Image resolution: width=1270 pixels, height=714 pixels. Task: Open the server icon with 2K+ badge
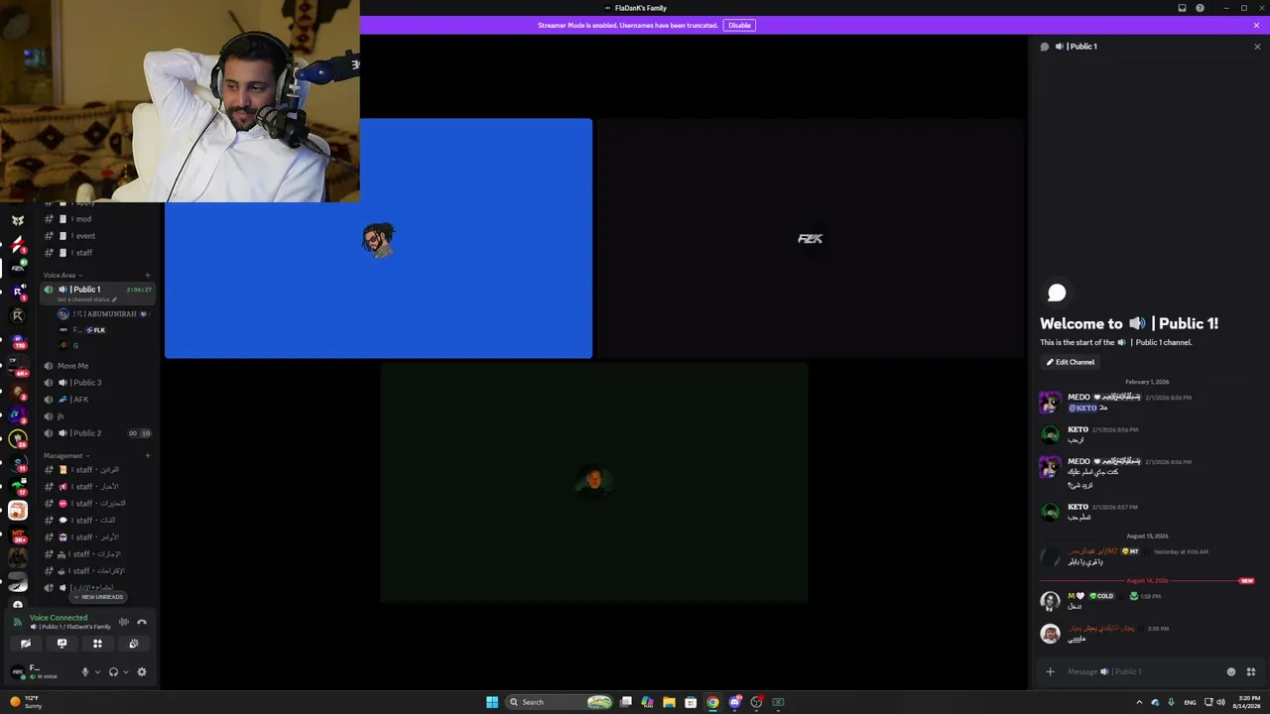tap(18, 535)
